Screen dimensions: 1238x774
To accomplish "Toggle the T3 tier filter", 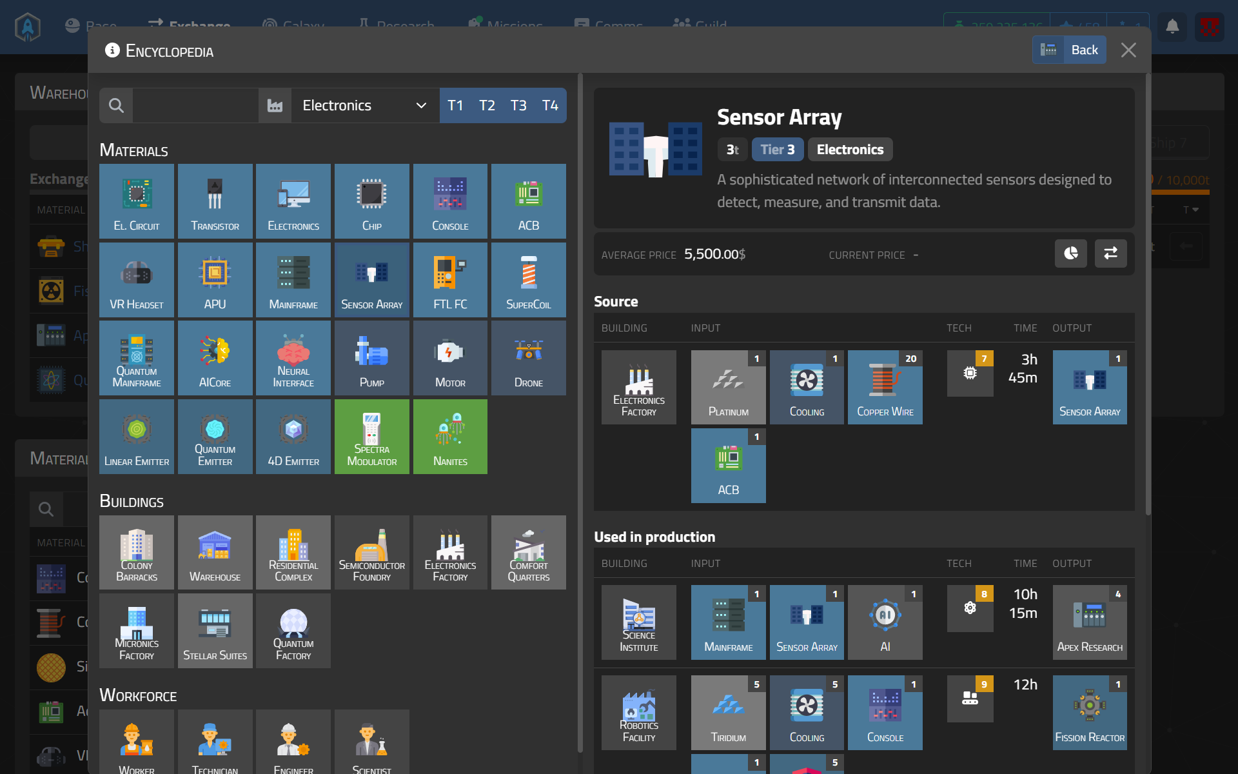I will pyautogui.click(x=518, y=105).
